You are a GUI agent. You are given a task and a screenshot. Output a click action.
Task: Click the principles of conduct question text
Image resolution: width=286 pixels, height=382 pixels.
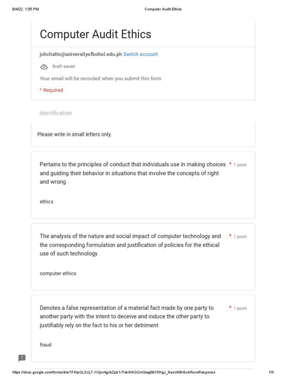pyautogui.click(x=133, y=173)
